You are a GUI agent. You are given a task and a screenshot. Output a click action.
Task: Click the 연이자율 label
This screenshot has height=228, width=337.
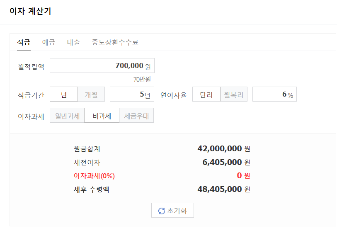tap(173, 95)
